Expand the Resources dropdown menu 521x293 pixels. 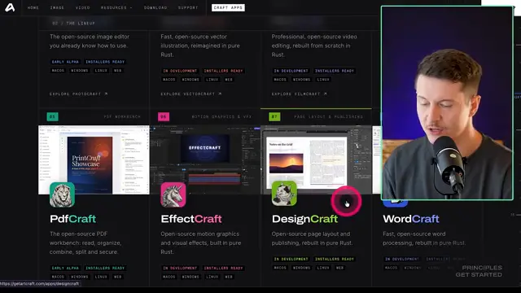coord(116,7)
